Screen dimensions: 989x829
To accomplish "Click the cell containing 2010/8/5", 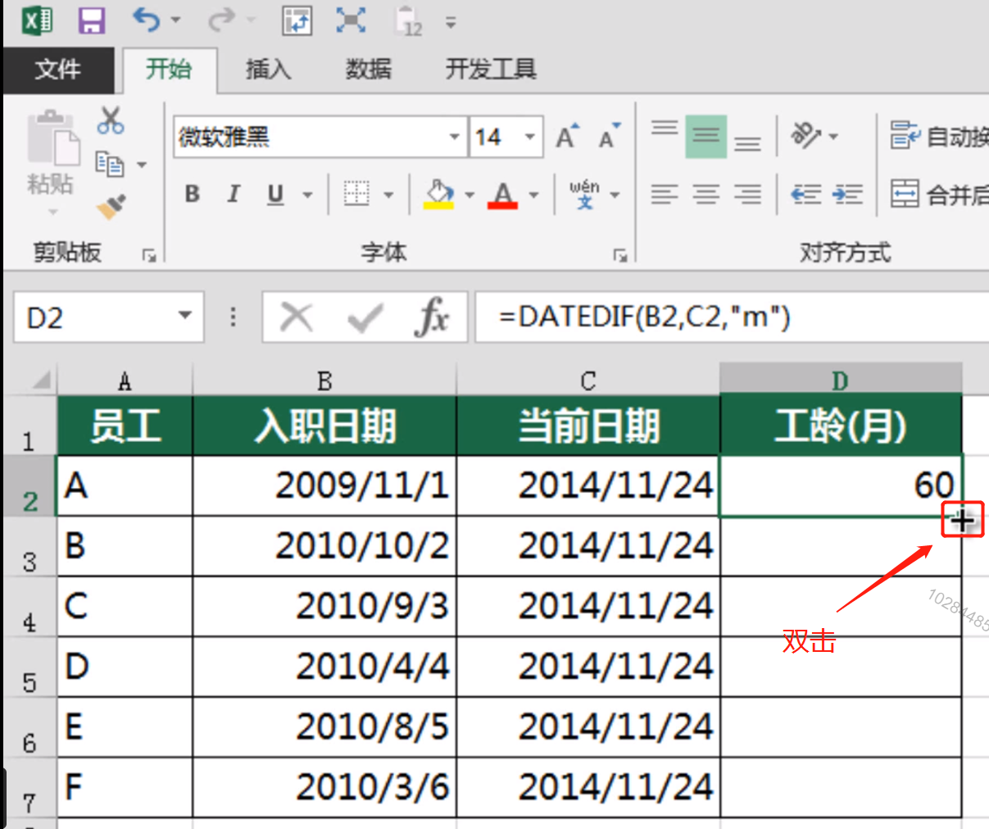I will pos(324,727).
